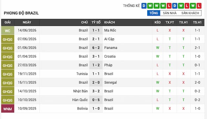Open the Brazil 6 - 2 Panama score
Image resolution: width=207 pixels, height=119 pixels.
point(96,48)
